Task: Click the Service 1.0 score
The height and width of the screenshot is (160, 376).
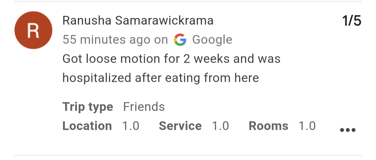Action: 221,126
